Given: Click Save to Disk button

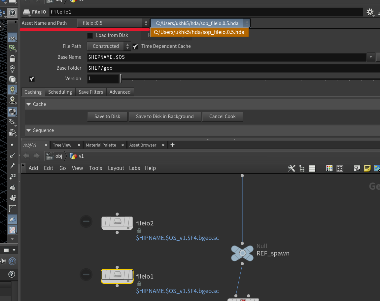Looking at the screenshot, I should tap(107, 117).
